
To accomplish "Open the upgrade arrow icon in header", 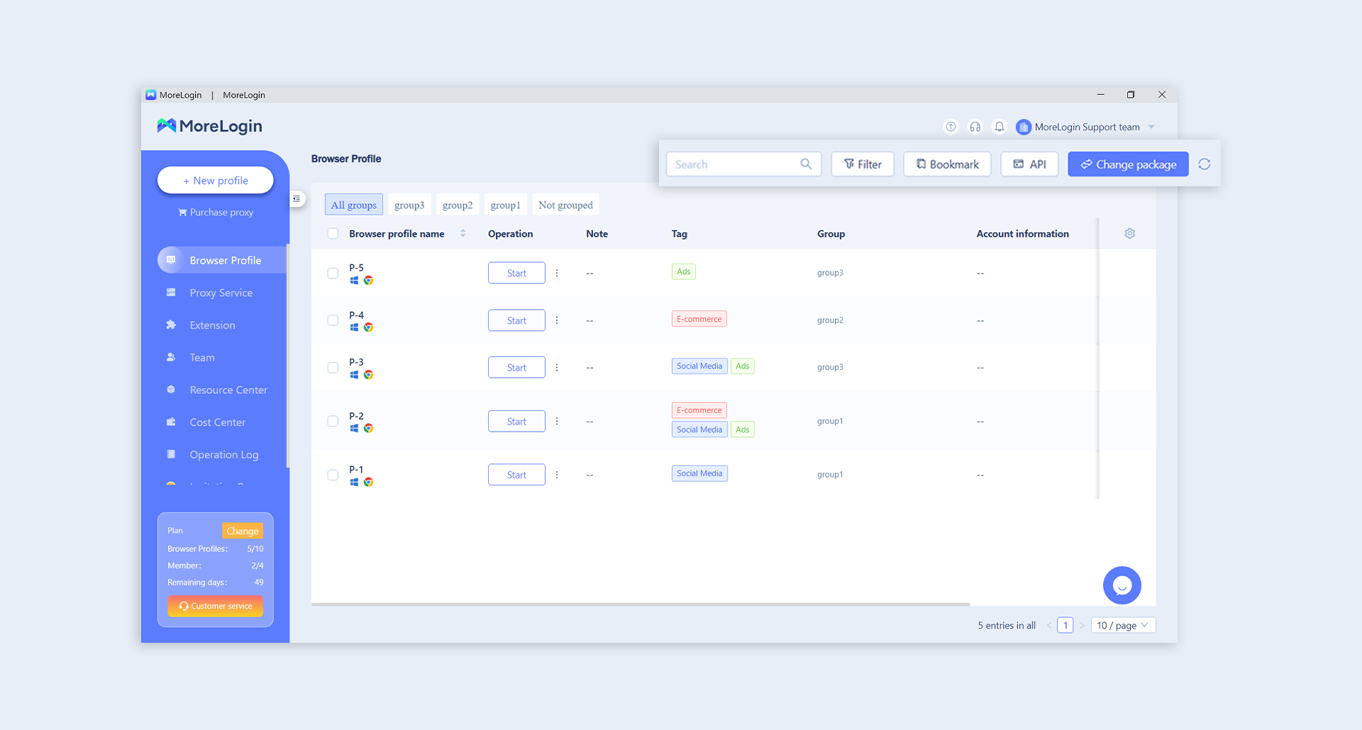I will [x=951, y=127].
